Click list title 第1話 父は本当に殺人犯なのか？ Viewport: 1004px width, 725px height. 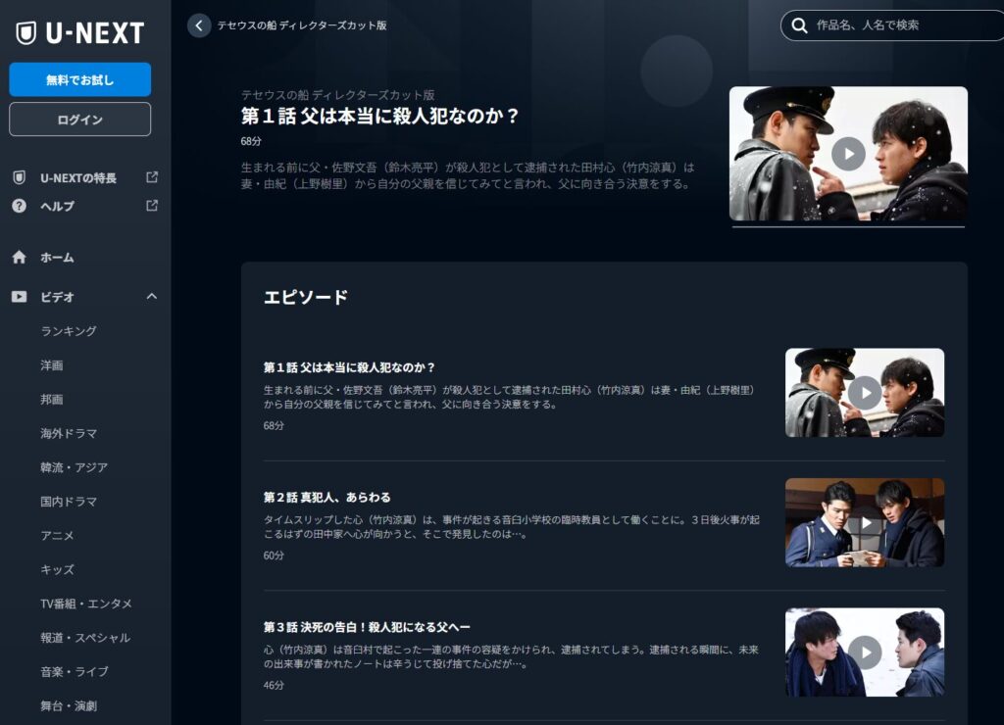349,367
